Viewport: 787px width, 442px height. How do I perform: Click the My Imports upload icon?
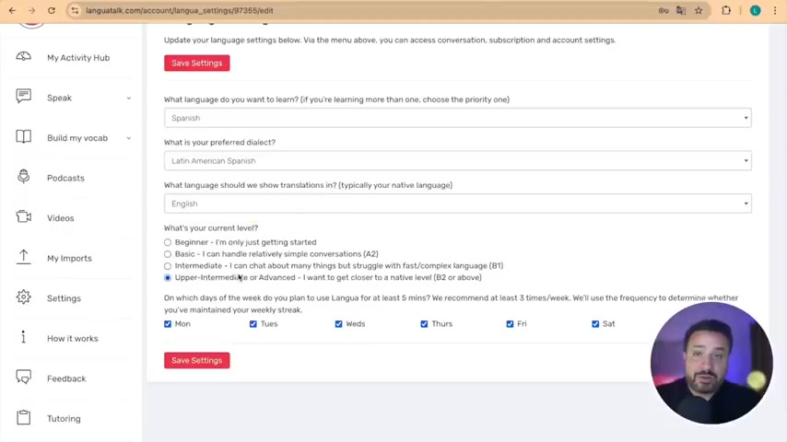tap(24, 256)
